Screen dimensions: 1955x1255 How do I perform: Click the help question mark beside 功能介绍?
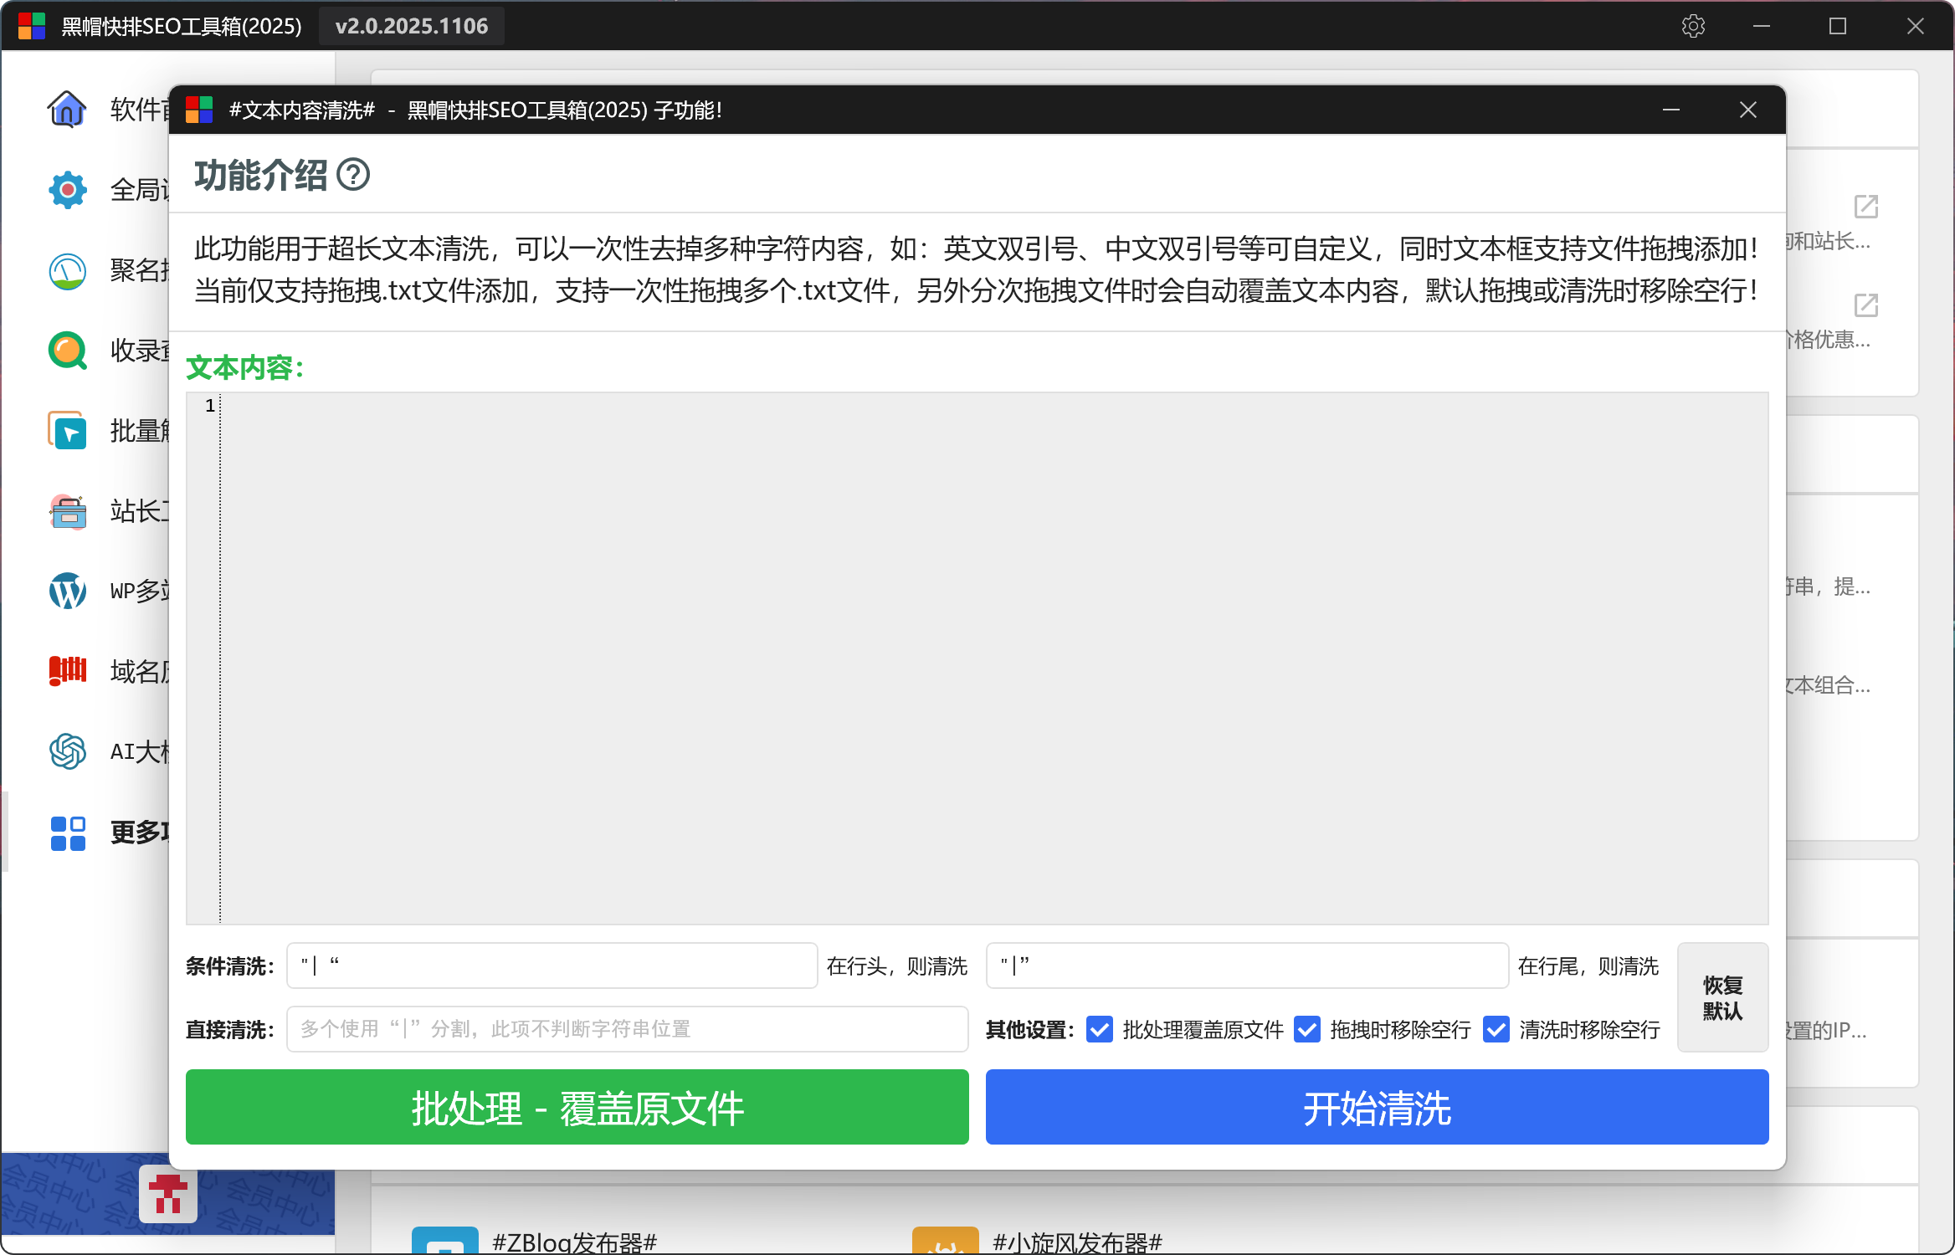[353, 175]
